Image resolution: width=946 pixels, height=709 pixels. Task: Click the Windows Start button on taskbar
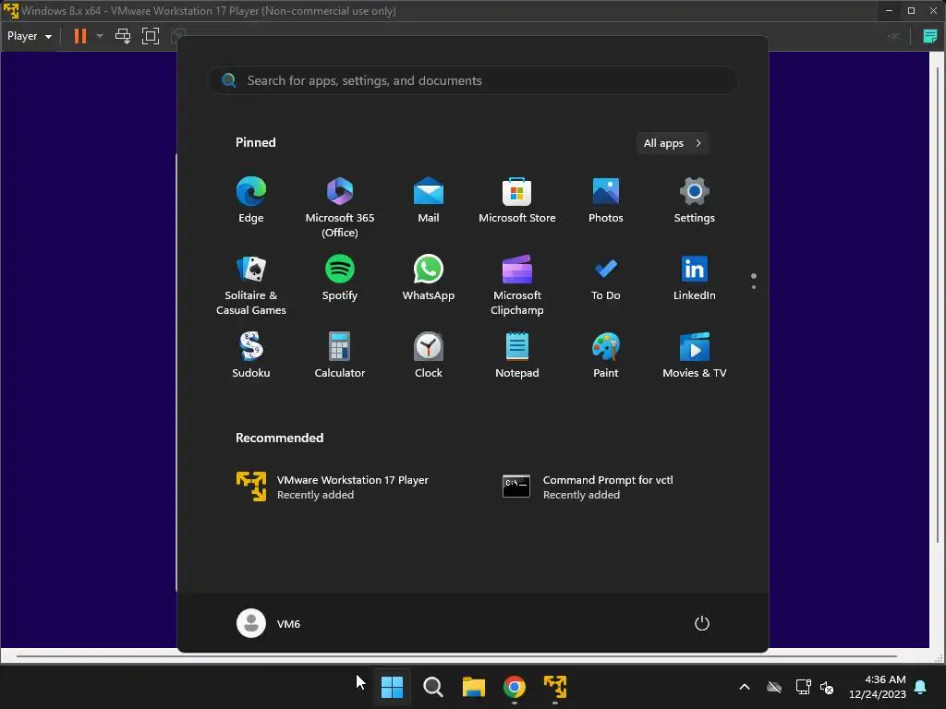392,687
